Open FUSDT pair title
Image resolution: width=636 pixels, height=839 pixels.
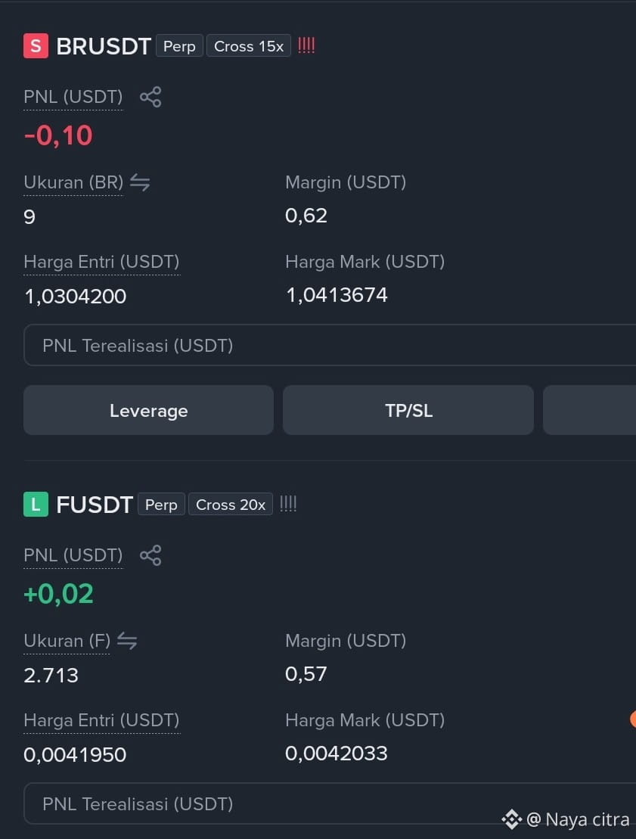click(95, 505)
